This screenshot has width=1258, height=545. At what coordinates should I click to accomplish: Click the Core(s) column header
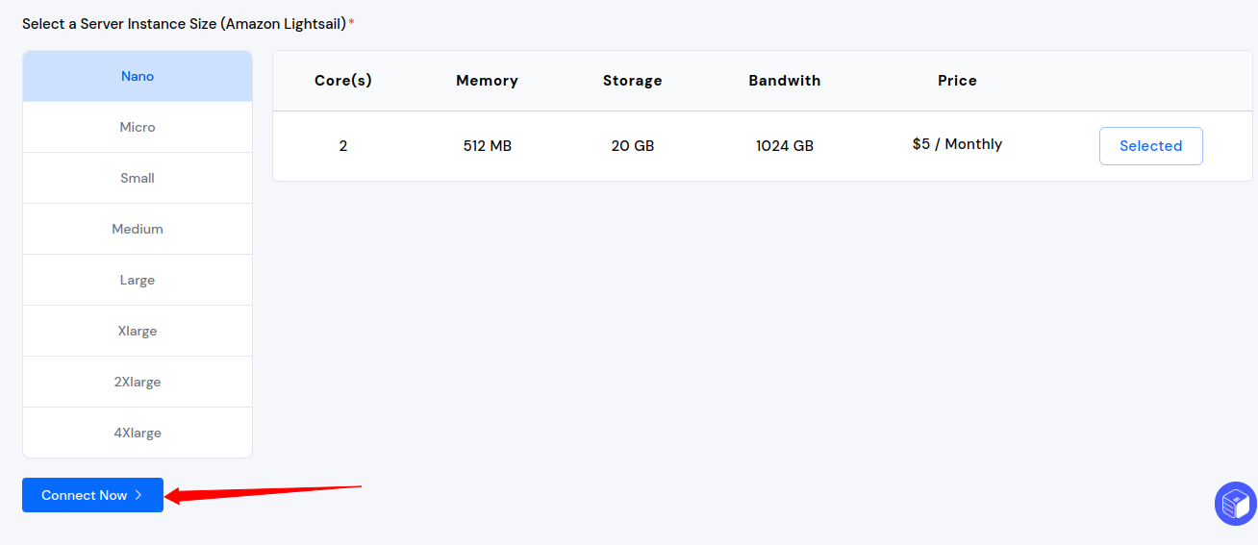[x=343, y=81]
